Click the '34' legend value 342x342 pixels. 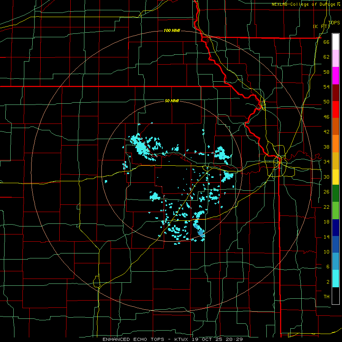click(x=326, y=162)
